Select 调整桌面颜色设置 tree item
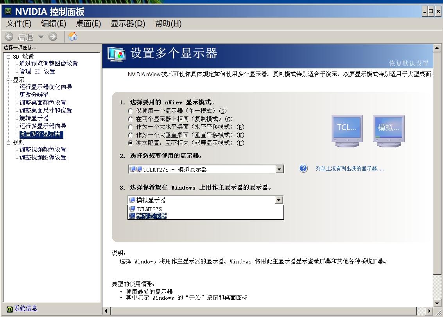The width and height of the screenshot is (443, 317). pyautogui.click(x=43, y=102)
